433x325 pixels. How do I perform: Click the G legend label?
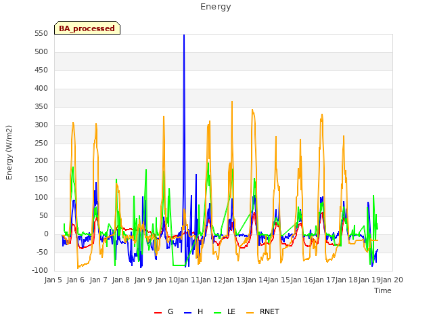point(170,311)
